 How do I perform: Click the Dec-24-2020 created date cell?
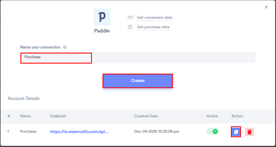[x=157, y=131]
